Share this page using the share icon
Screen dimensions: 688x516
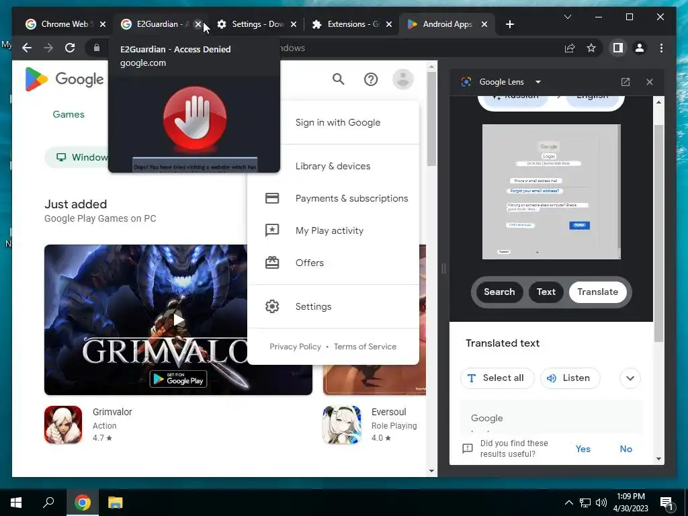[x=570, y=48]
